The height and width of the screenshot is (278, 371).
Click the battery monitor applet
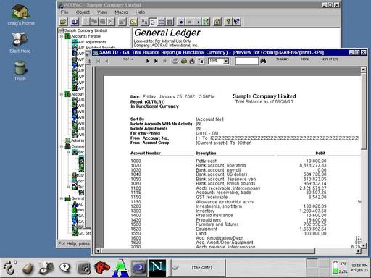tap(339, 267)
